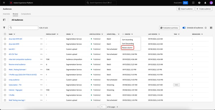Select checkbox for Subscription - T14
Image resolution: width=215 pixels, height=110 pixels.
pyautogui.click(x=5, y=85)
